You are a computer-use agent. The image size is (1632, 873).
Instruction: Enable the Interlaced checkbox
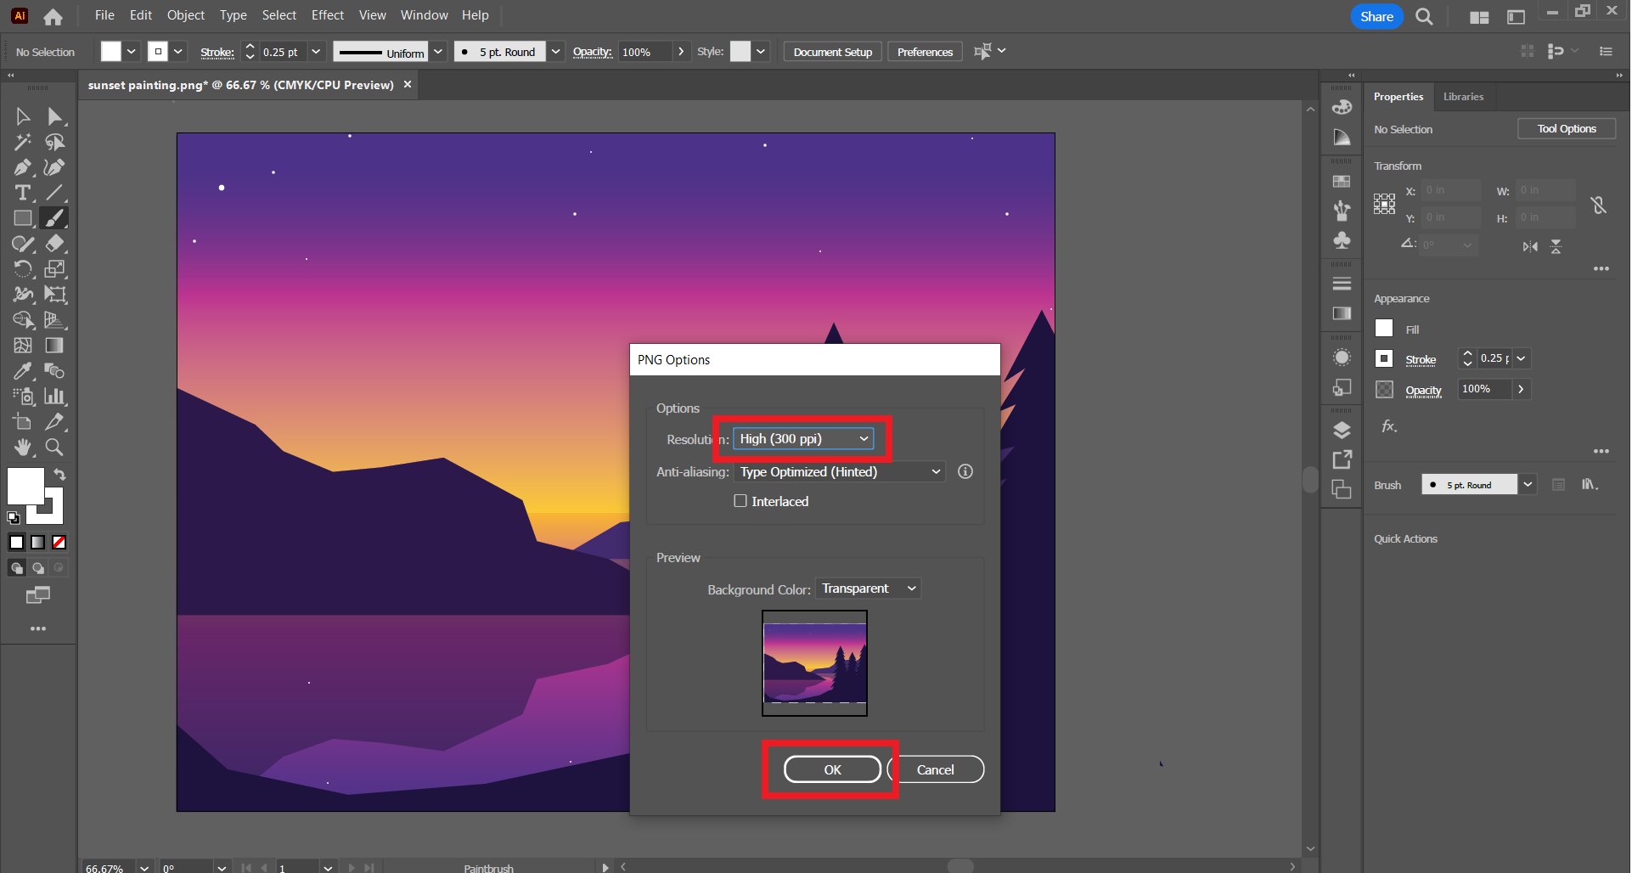[740, 501]
